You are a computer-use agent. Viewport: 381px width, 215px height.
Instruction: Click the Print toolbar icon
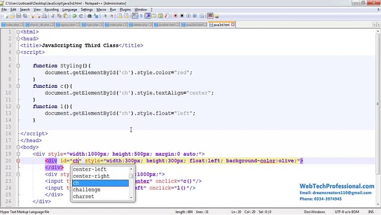pos(44,16)
